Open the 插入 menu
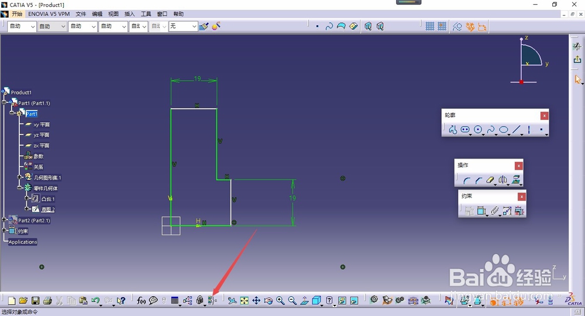The width and height of the screenshot is (585, 316). coord(129,14)
